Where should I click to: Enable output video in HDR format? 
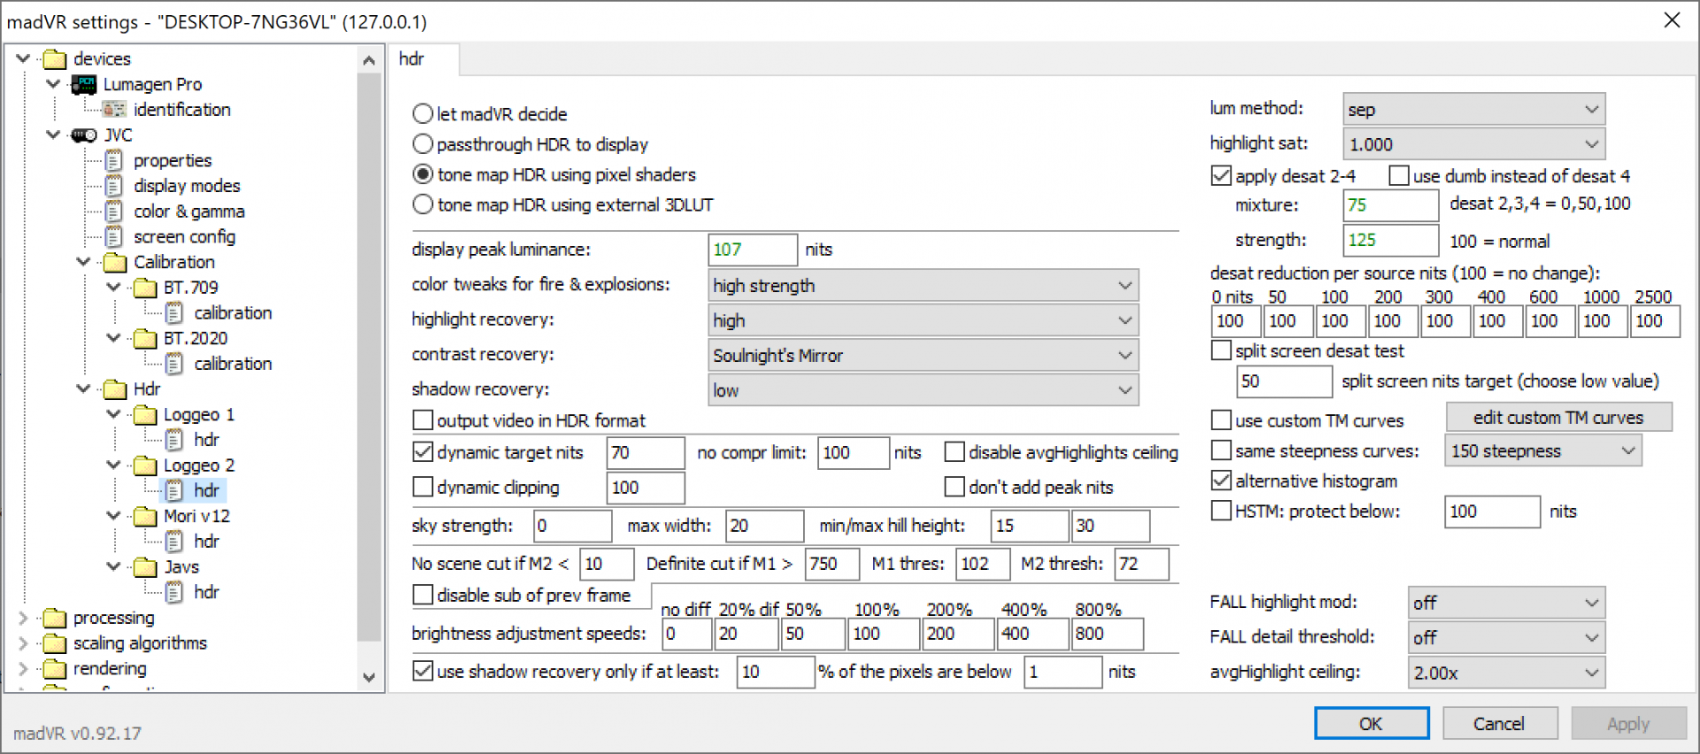(x=423, y=420)
